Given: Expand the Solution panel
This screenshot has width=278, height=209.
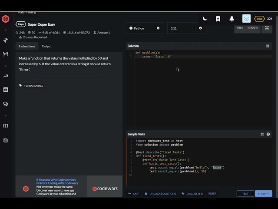Looking at the screenshot, I should click(x=268, y=46).
